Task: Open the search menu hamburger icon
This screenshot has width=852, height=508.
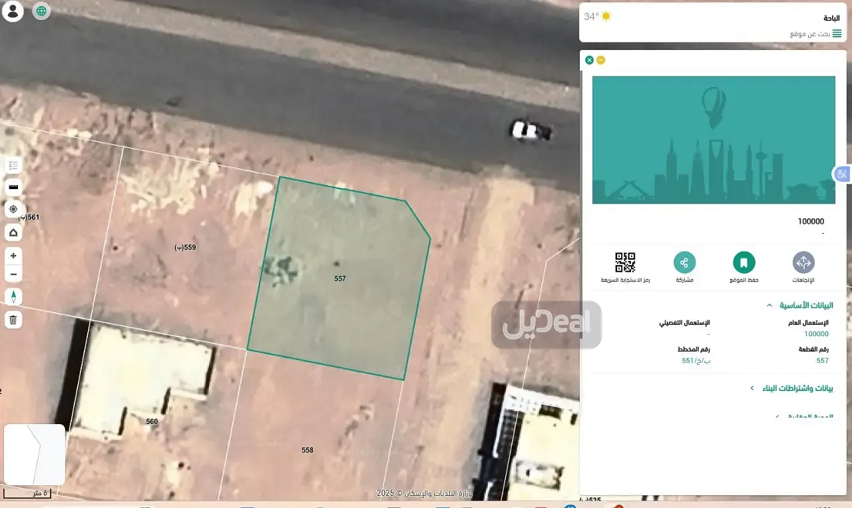Action: [x=837, y=33]
